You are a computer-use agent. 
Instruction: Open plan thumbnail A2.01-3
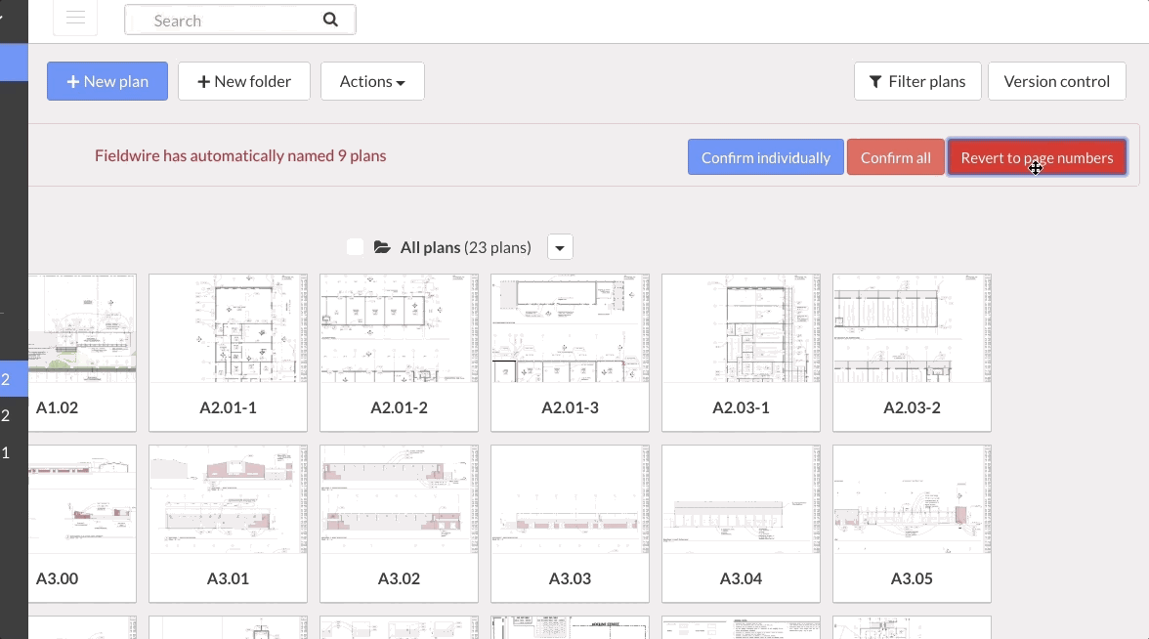coord(570,329)
